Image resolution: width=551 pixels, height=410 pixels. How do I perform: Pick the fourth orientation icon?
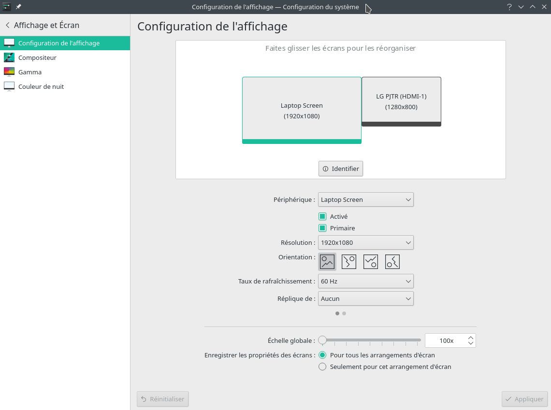392,262
